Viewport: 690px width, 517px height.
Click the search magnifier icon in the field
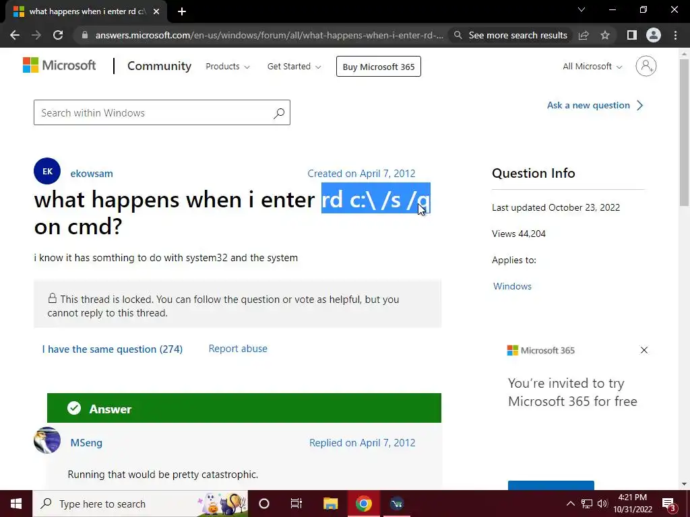[x=278, y=113]
